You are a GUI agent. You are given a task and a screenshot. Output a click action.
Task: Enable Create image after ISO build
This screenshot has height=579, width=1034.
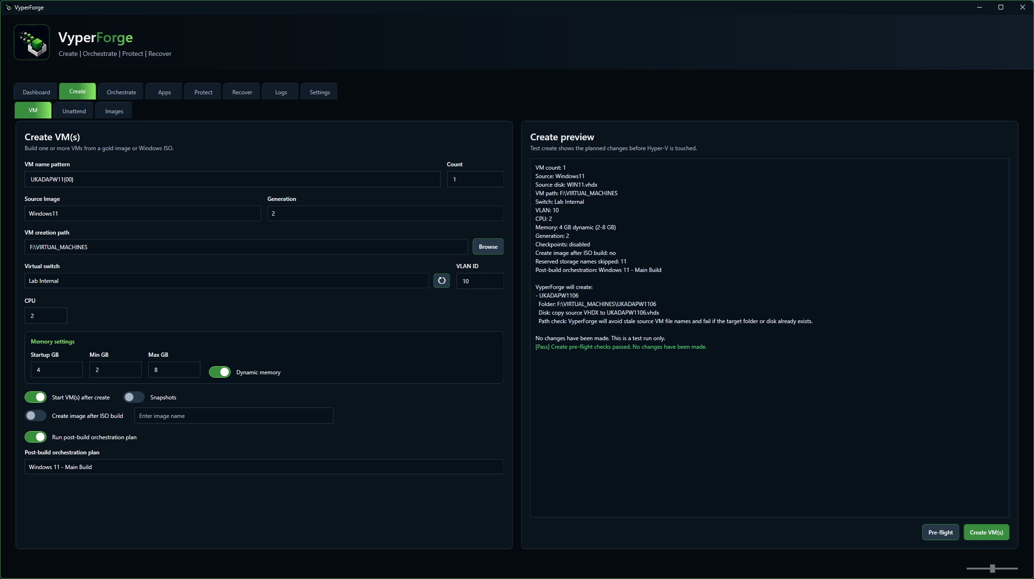click(x=36, y=416)
